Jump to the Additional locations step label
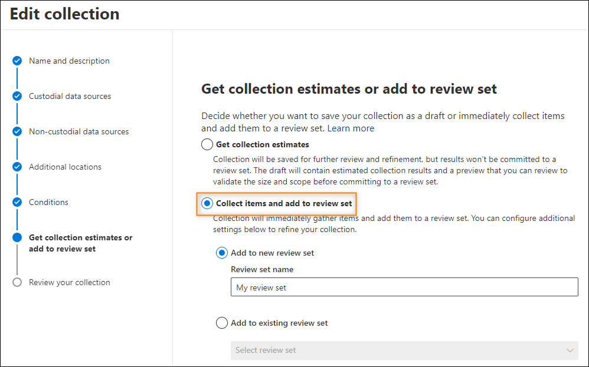 [x=65, y=167]
